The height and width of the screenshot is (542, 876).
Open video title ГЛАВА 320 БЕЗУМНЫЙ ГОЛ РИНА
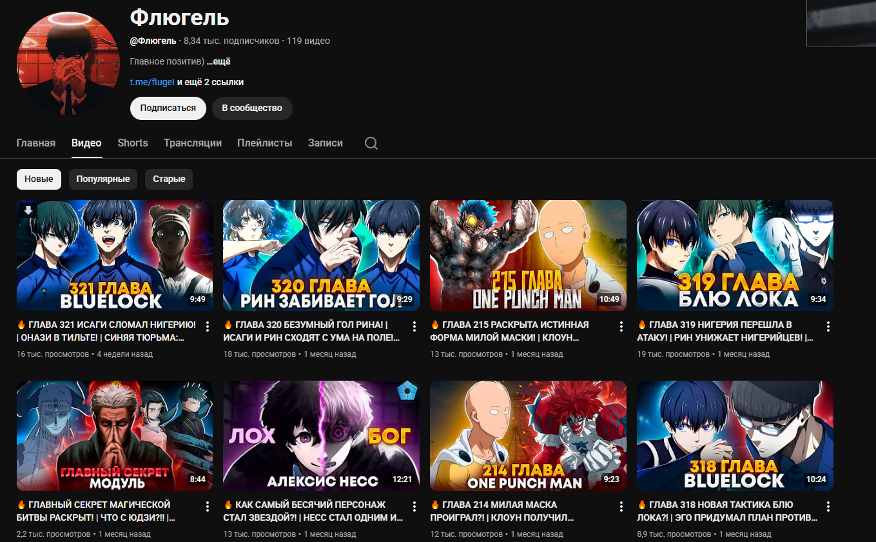(312, 331)
